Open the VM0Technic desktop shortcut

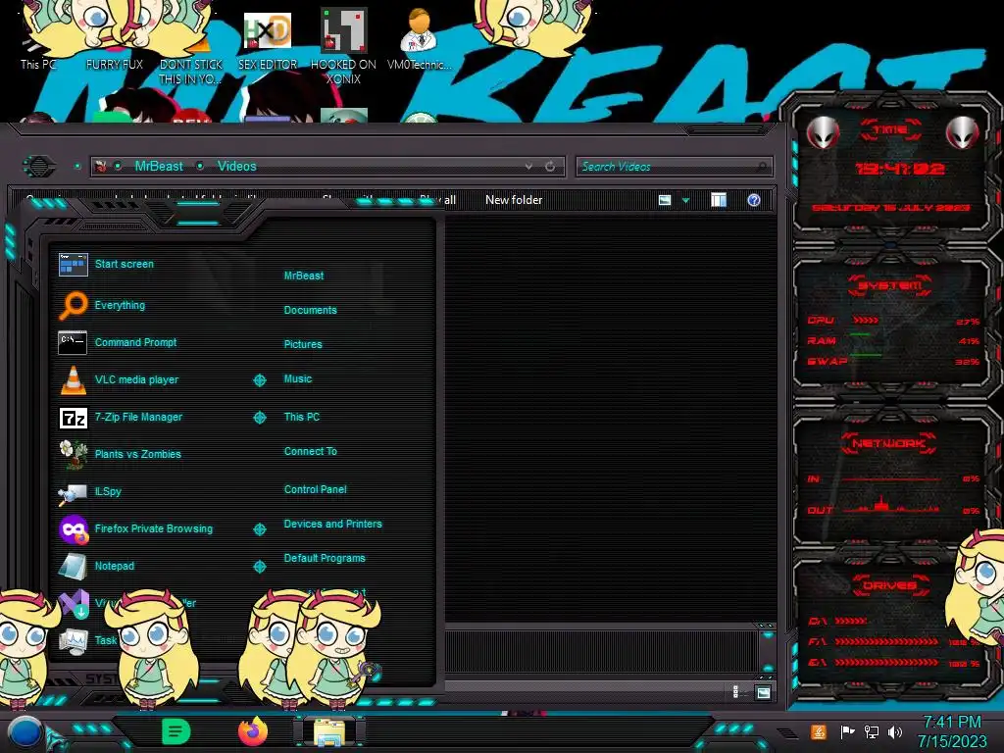pyautogui.click(x=419, y=38)
